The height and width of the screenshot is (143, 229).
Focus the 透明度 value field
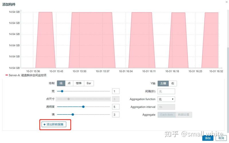116,107
